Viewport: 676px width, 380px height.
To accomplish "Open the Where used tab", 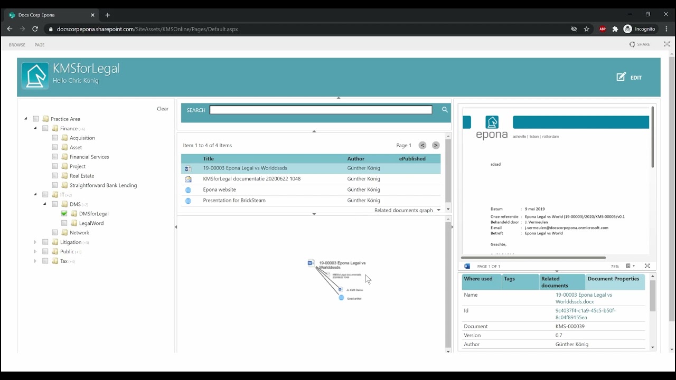I will tap(481, 282).
